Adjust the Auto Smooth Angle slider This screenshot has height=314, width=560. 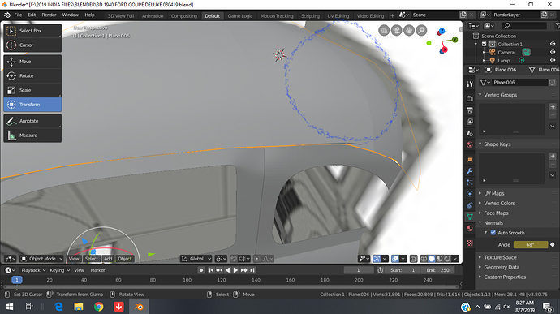click(x=530, y=245)
